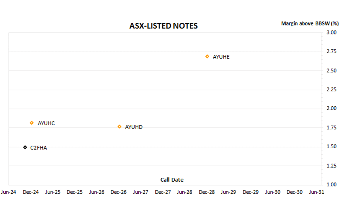Click the ASX-LISTED NOTES chart title
356x197 pixels.
(x=163, y=26)
